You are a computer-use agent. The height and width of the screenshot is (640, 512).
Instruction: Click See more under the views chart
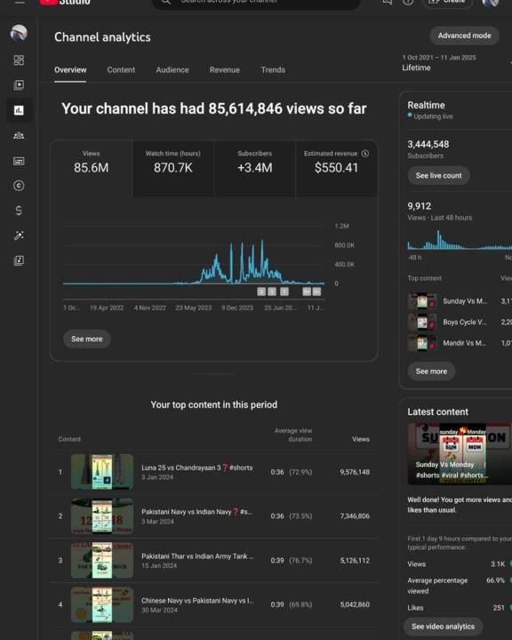[x=86, y=339]
